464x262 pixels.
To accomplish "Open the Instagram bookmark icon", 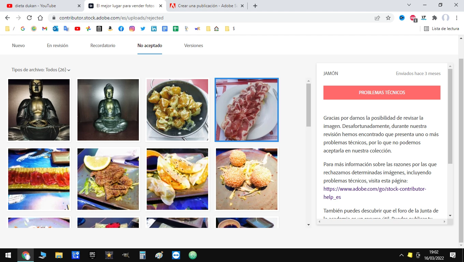I will (x=132, y=29).
